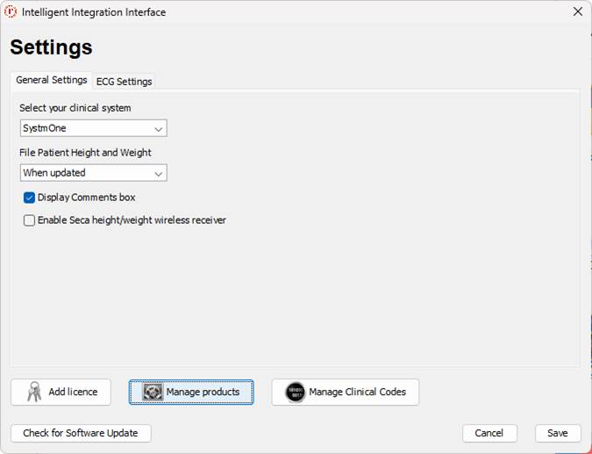The height and width of the screenshot is (454, 592).
Task: Click the binary code icon on Manage Clinical Codes
Action: 296,392
